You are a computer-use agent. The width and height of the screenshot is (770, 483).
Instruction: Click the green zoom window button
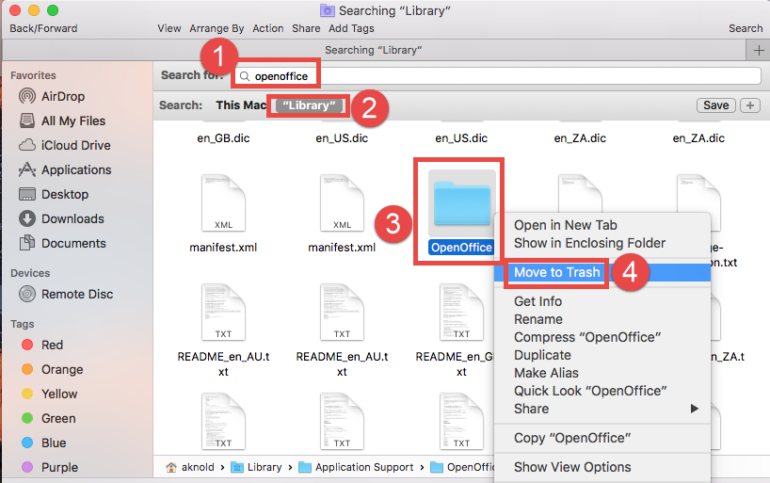pyautogui.click(x=53, y=10)
